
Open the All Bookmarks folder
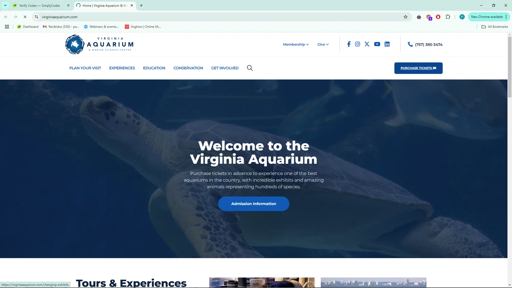[495, 27]
